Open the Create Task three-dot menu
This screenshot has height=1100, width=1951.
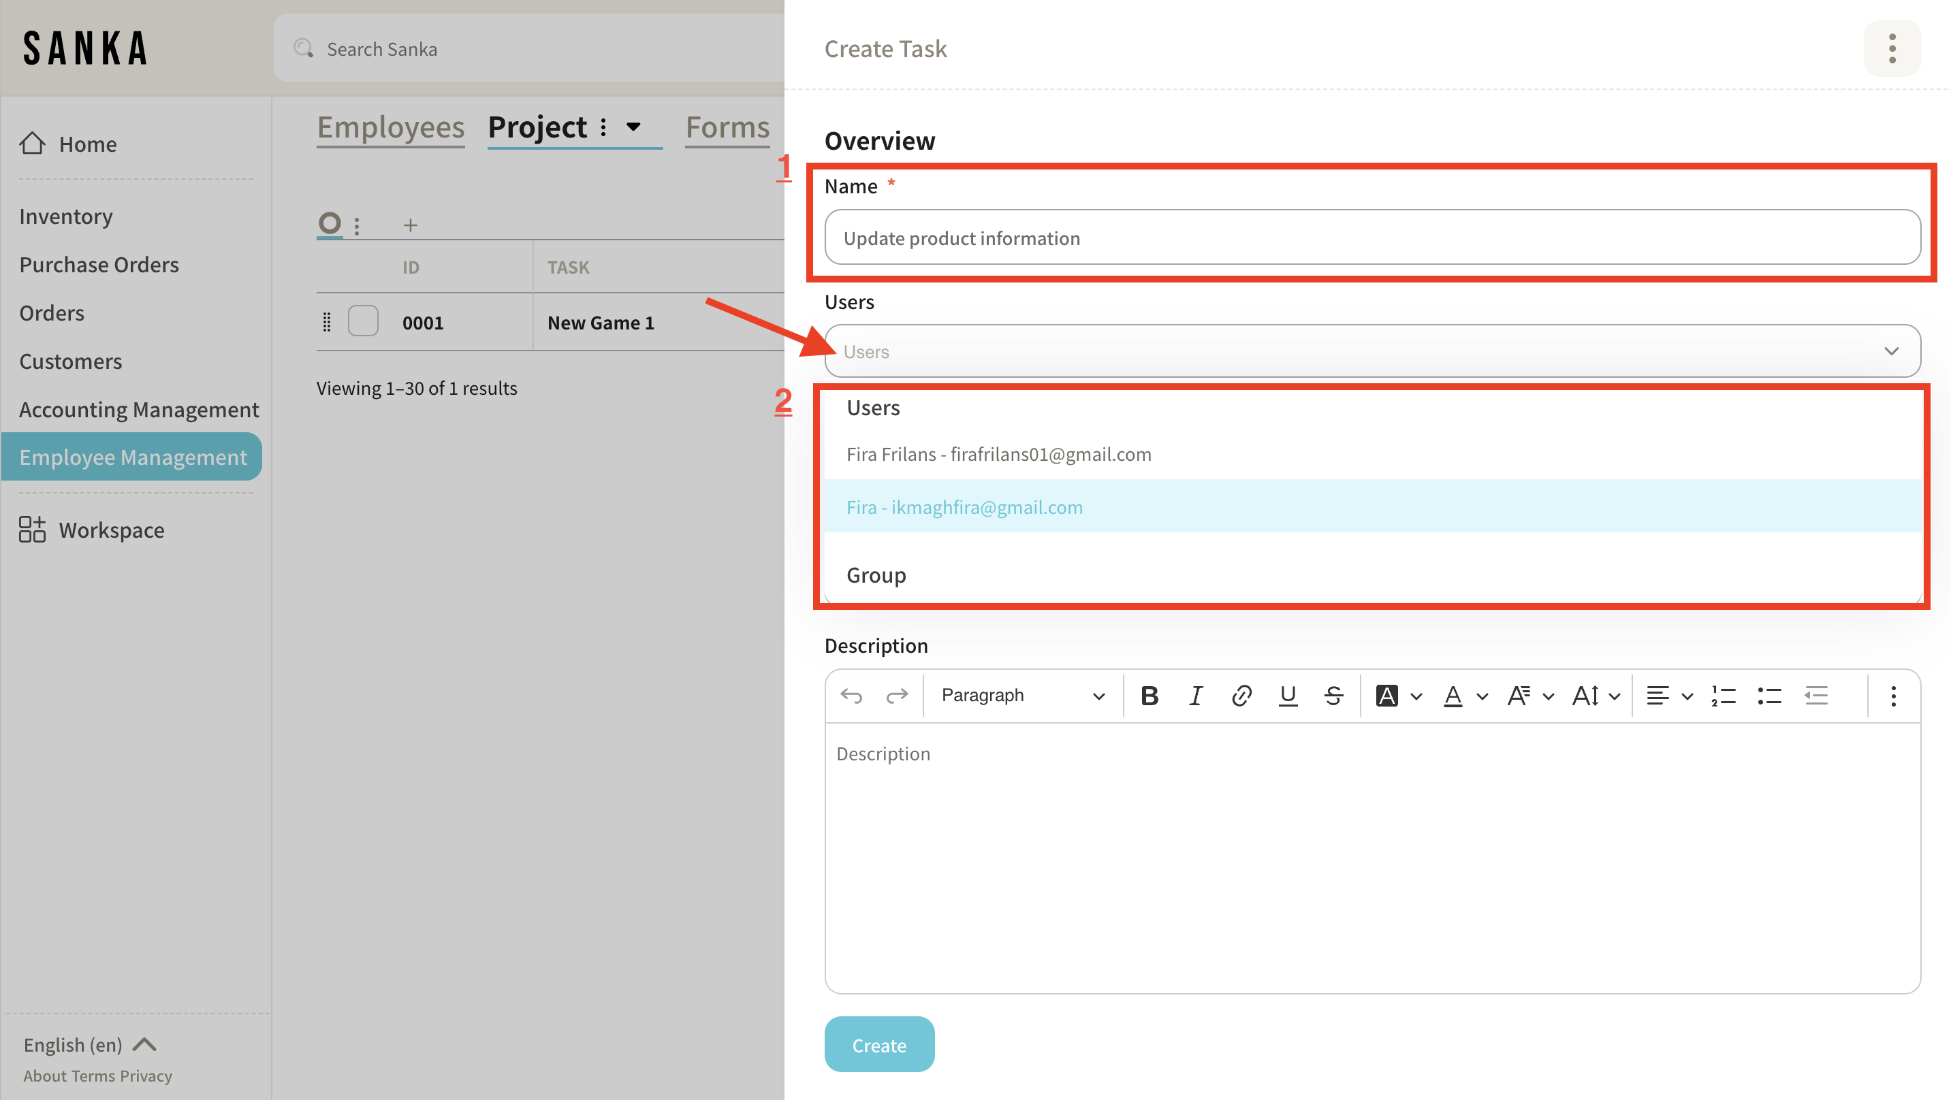(1891, 48)
